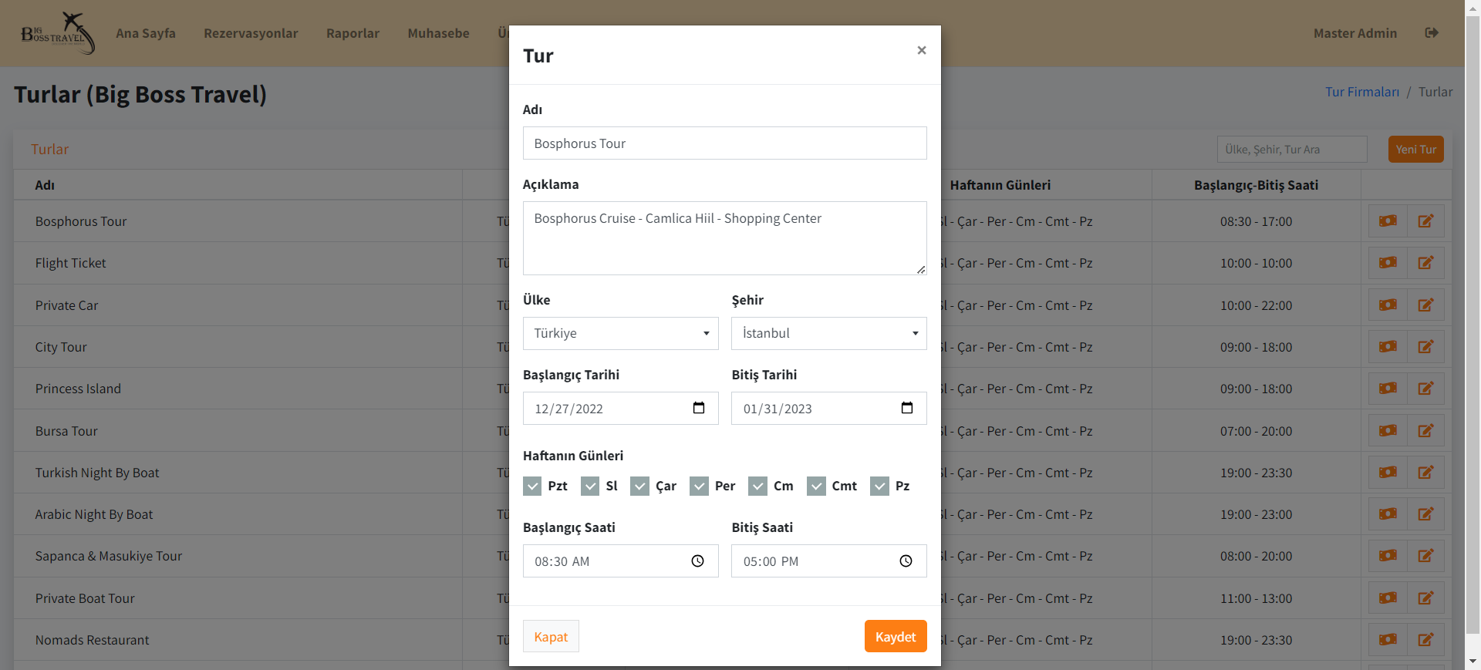Open calendar picker for Bitiş Tarihi
Screen dimensions: 1481x670
pos(907,408)
